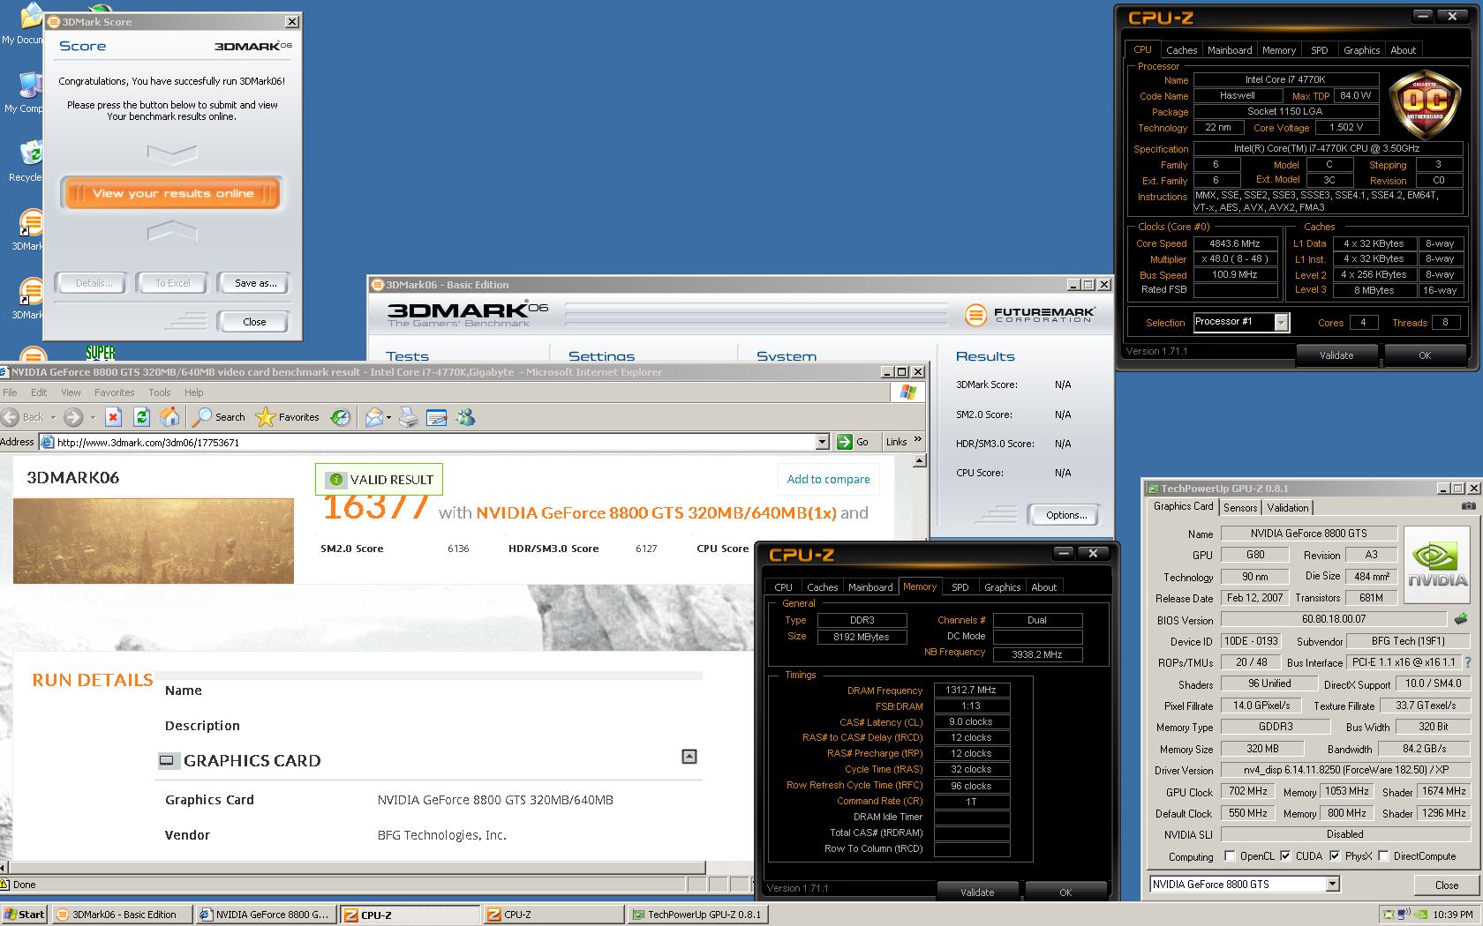Viewport: 1483px width, 926px height.
Task: Click Options button in 3DMark06 Results
Action: coord(1065,515)
